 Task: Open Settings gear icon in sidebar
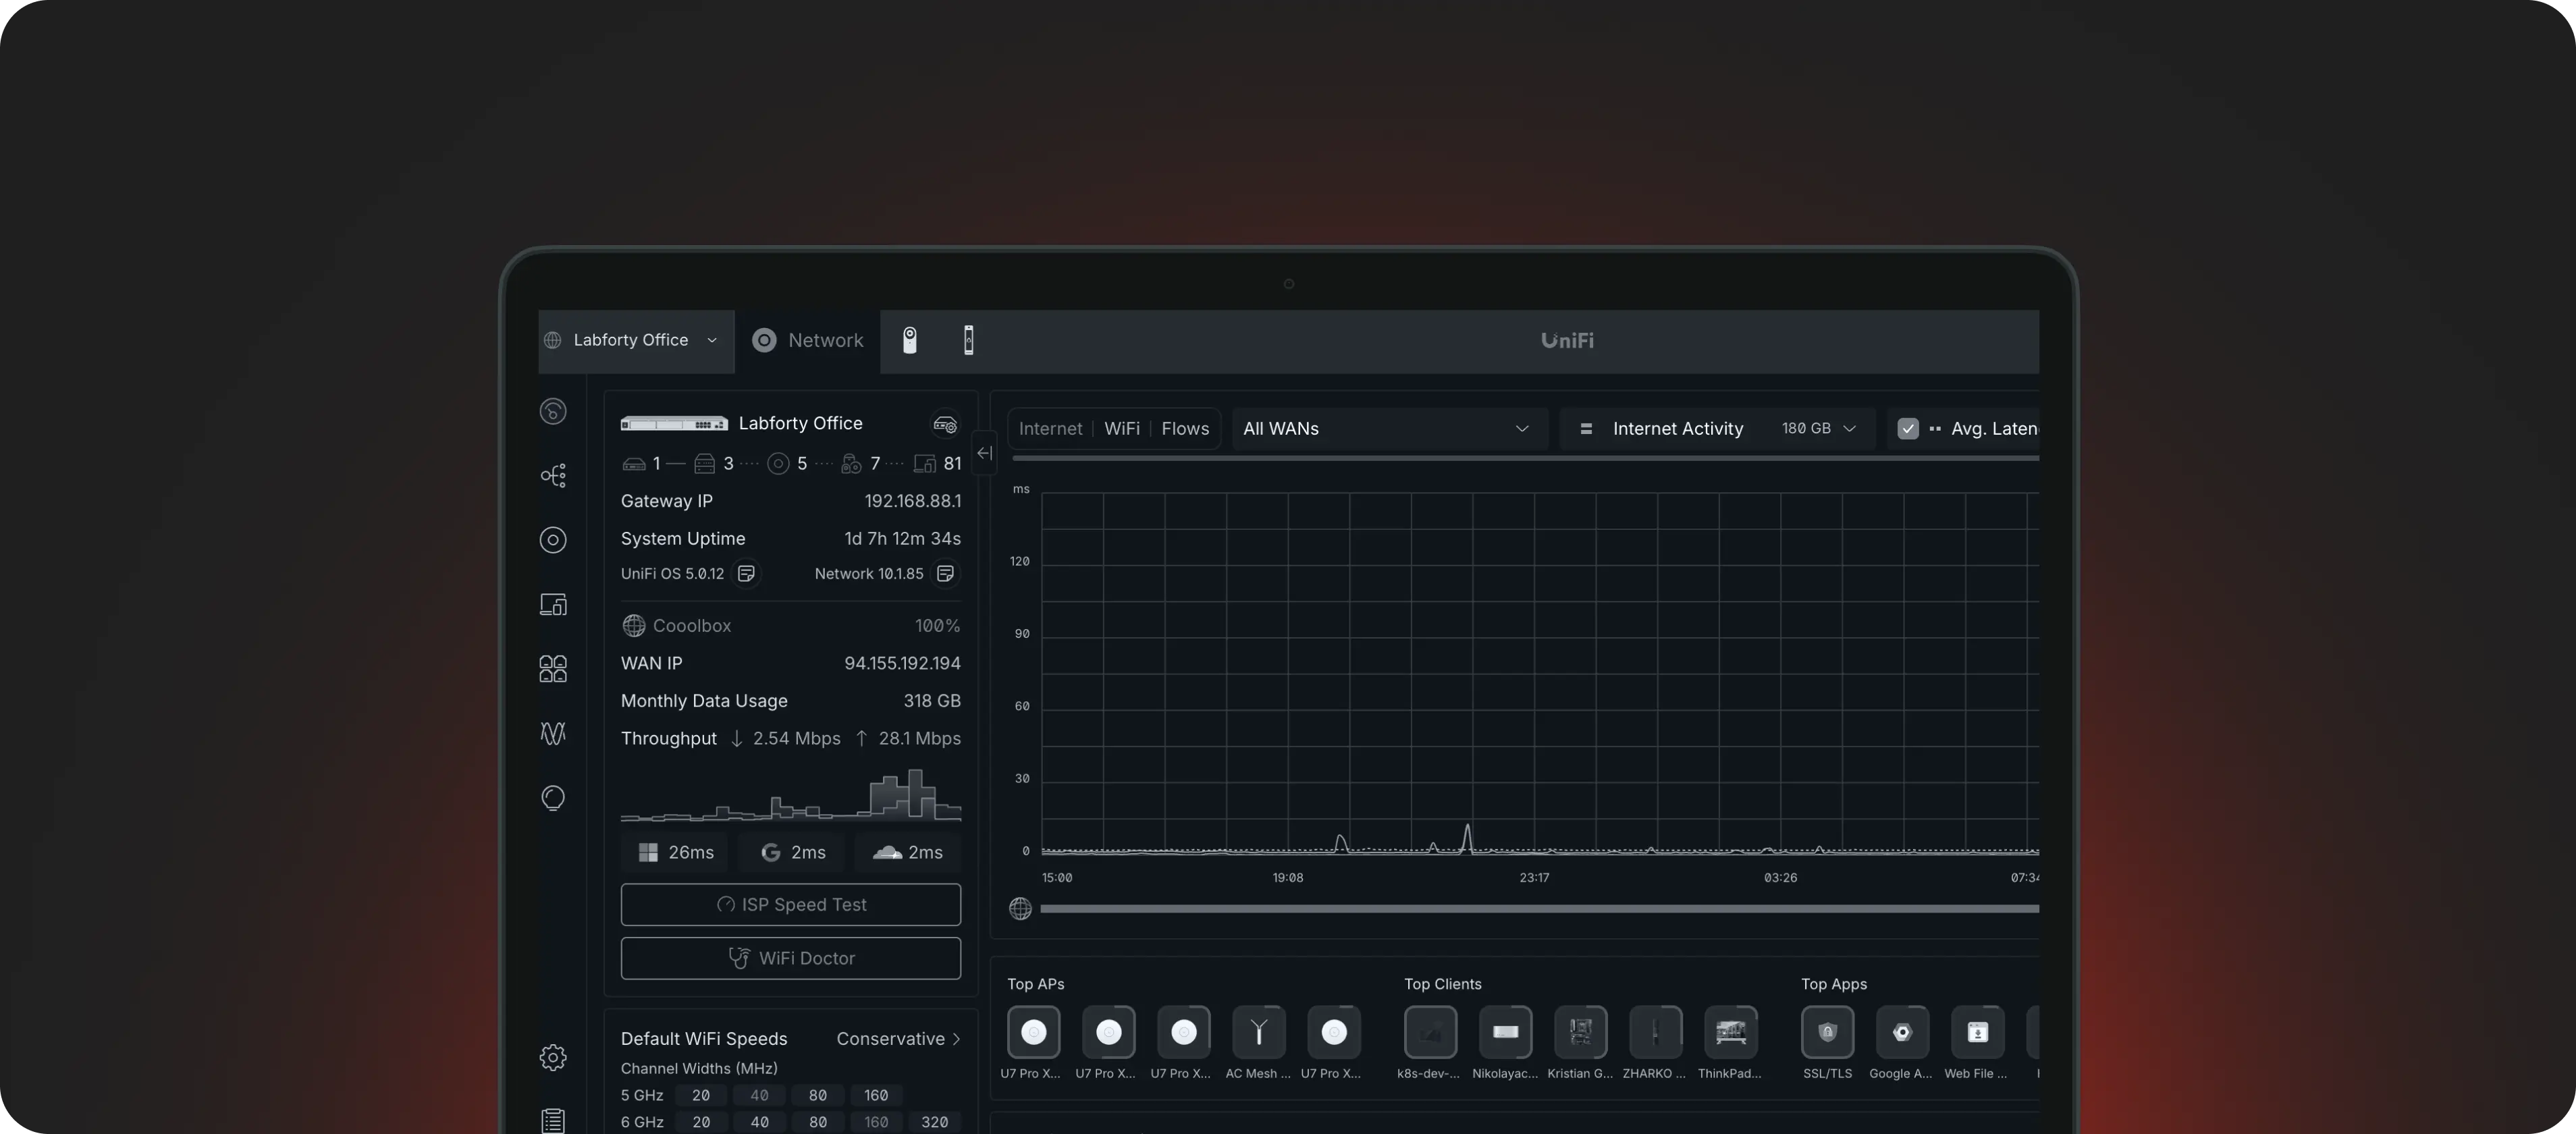(553, 1057)
